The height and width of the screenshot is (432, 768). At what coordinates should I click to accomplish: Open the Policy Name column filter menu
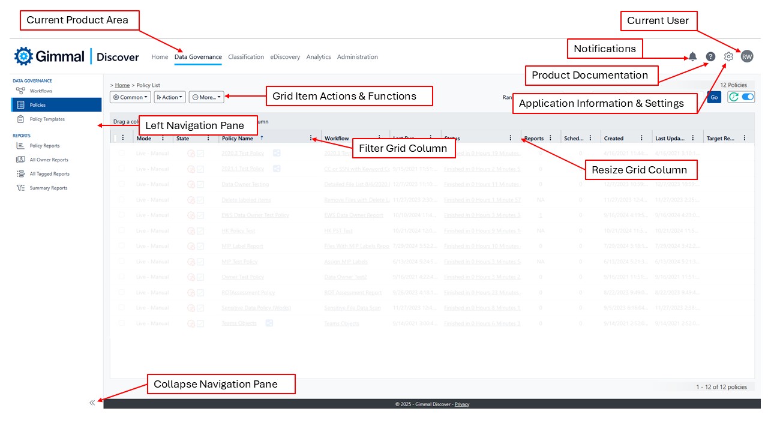[311, 138]
